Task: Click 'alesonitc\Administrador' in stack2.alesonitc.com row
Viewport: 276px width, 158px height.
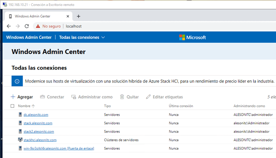Action: click(x=251, y=132)
